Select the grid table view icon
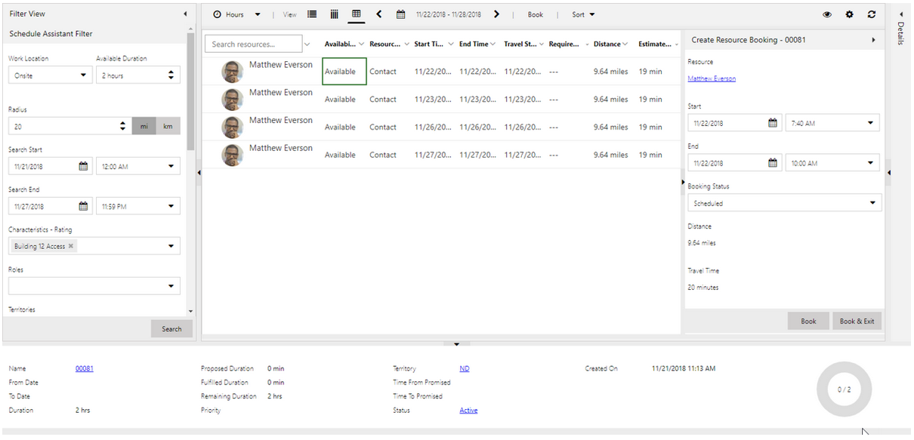 (357, 14)
